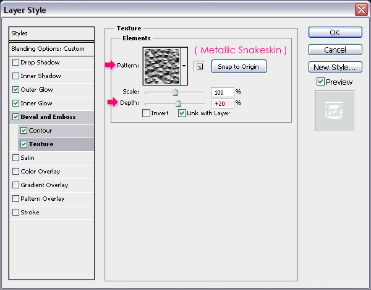The width and height of the screenshot is (371, 290).
Task: Click the Depth slider handle
Action: (178, 103)
